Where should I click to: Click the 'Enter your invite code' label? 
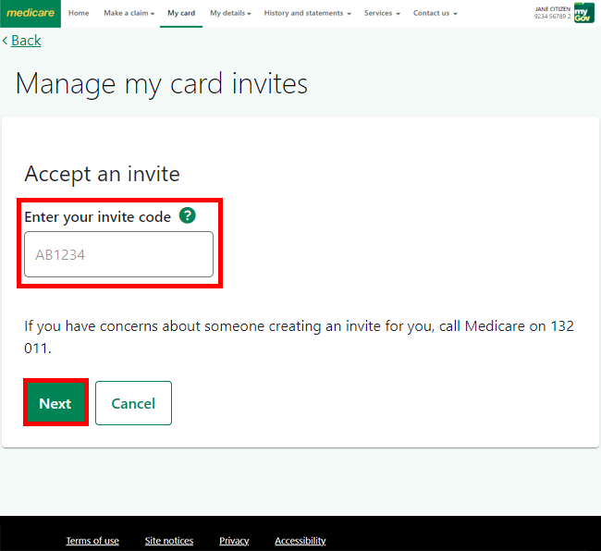[97, 216]
